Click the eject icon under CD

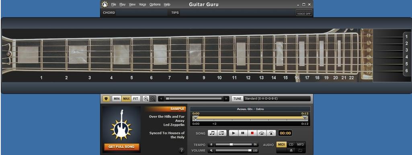291,150
